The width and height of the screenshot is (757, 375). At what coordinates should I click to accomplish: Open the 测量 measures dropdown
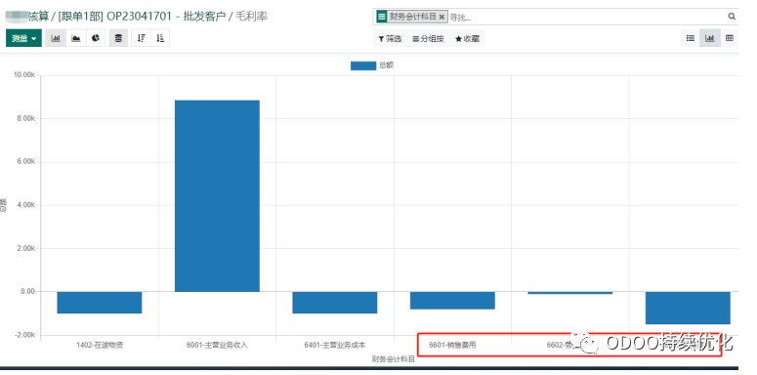pyautogui.click(x=23, y=39)
